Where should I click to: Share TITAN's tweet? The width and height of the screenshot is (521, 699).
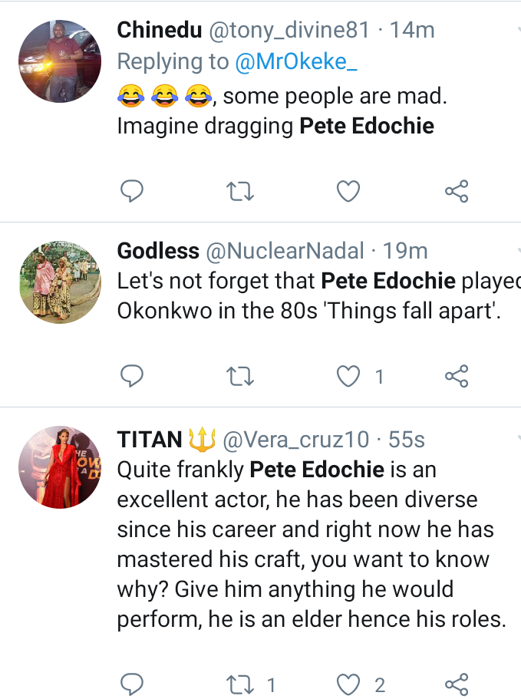[457, 683]
